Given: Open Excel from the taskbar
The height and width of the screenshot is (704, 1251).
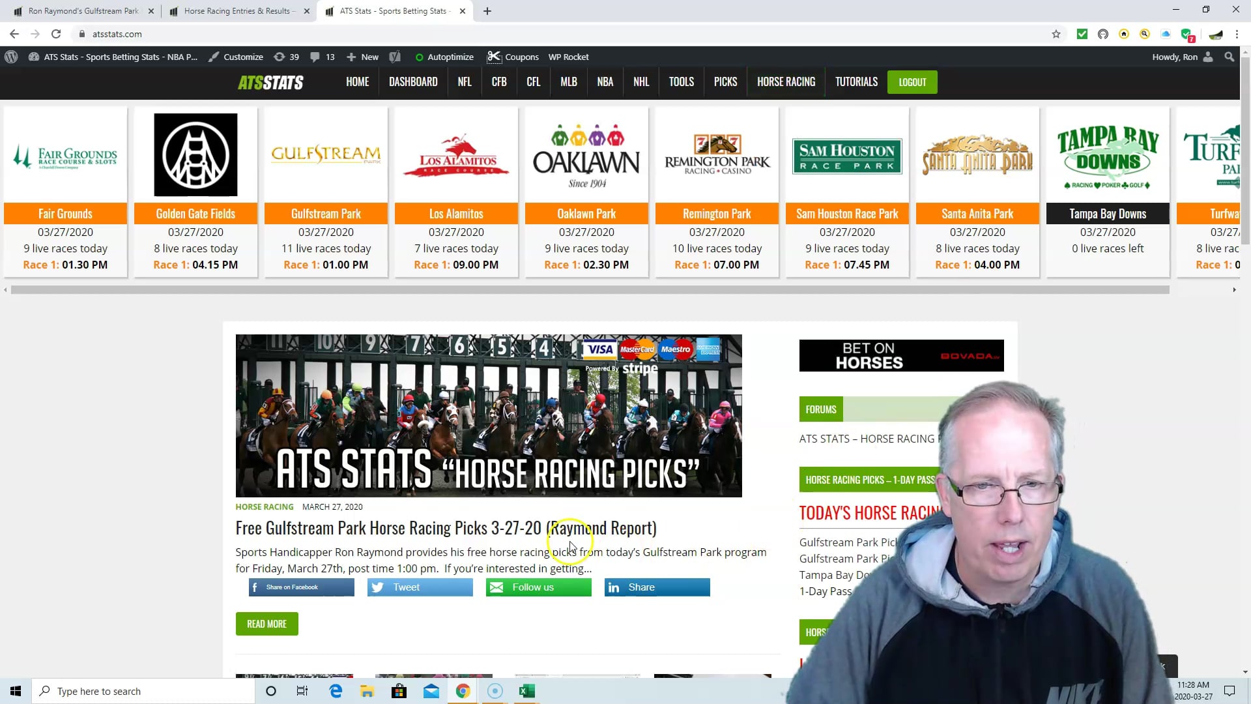Looking at the screenshot, I should pyautogui.click(x=527, y=691).
